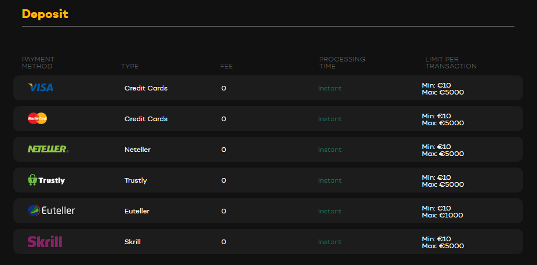This screenshot has width=537, height=265.
Task: Click the Min/Max limit in MasterCard row
Action: (x=443, y=119)
